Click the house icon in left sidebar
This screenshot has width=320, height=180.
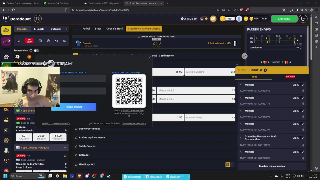6,57
